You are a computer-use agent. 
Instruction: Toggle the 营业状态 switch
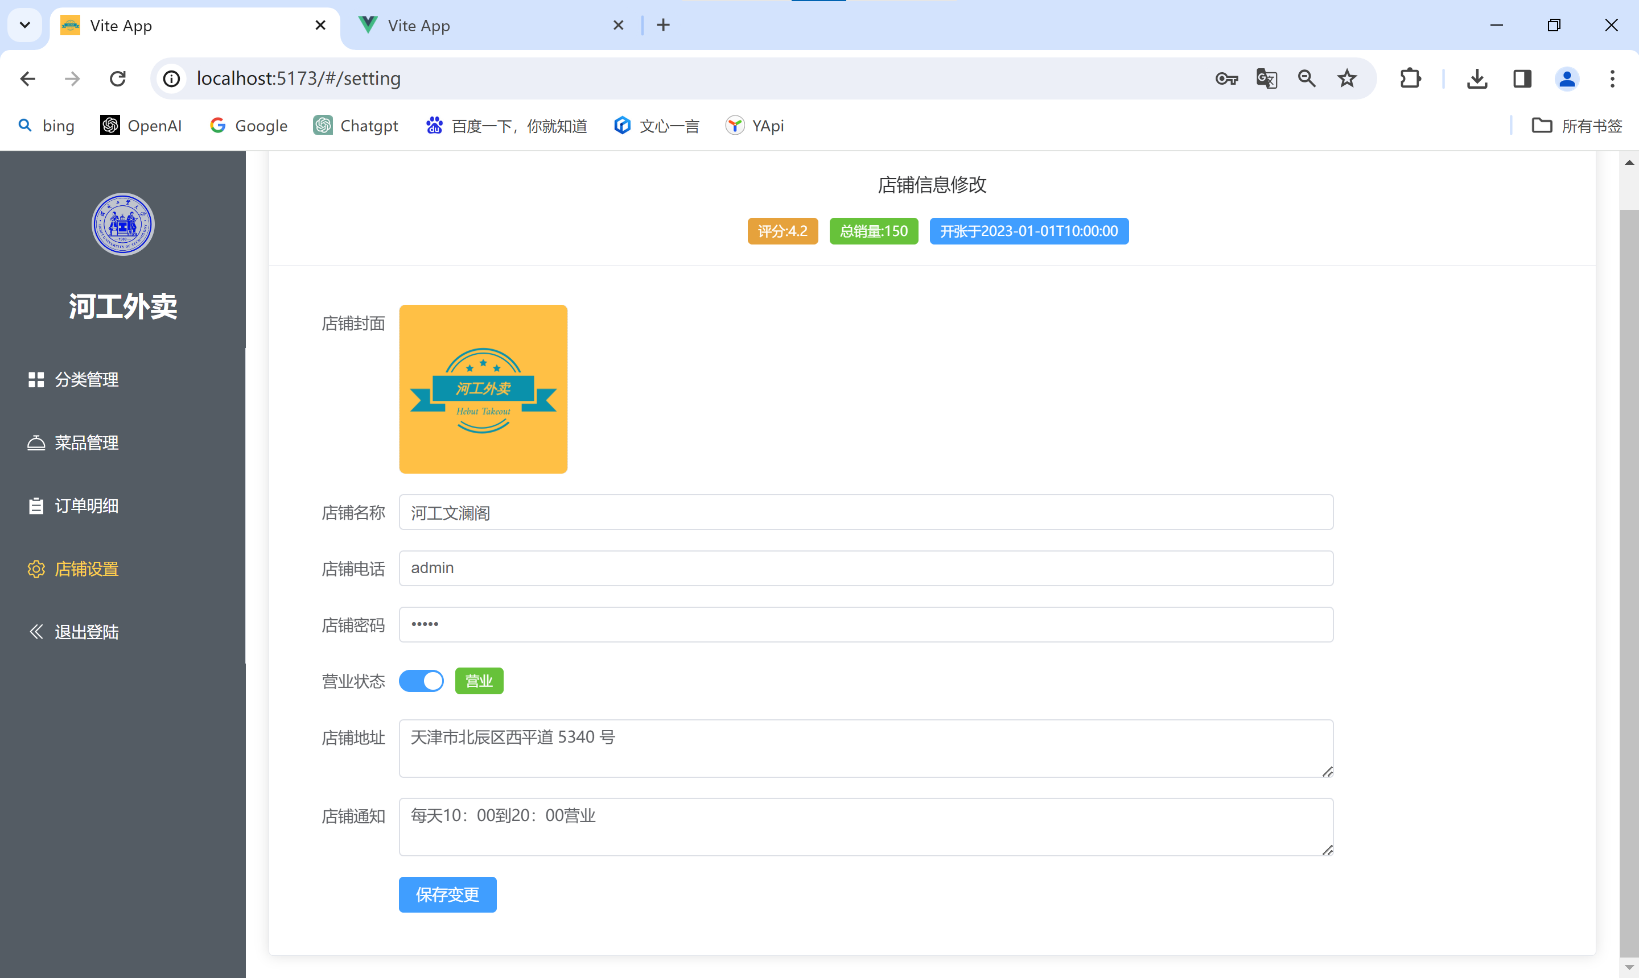coord(421,681)
